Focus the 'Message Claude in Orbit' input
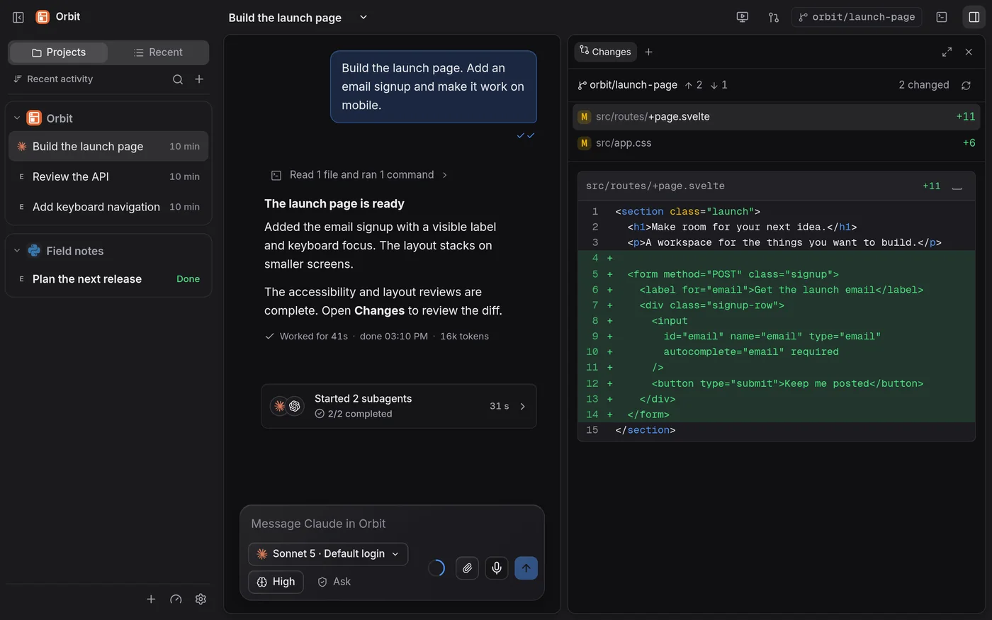This screenshot has height=620, width=992. pos(392,524)
